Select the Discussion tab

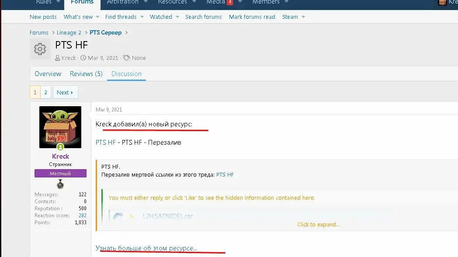(x=126, y=74)
